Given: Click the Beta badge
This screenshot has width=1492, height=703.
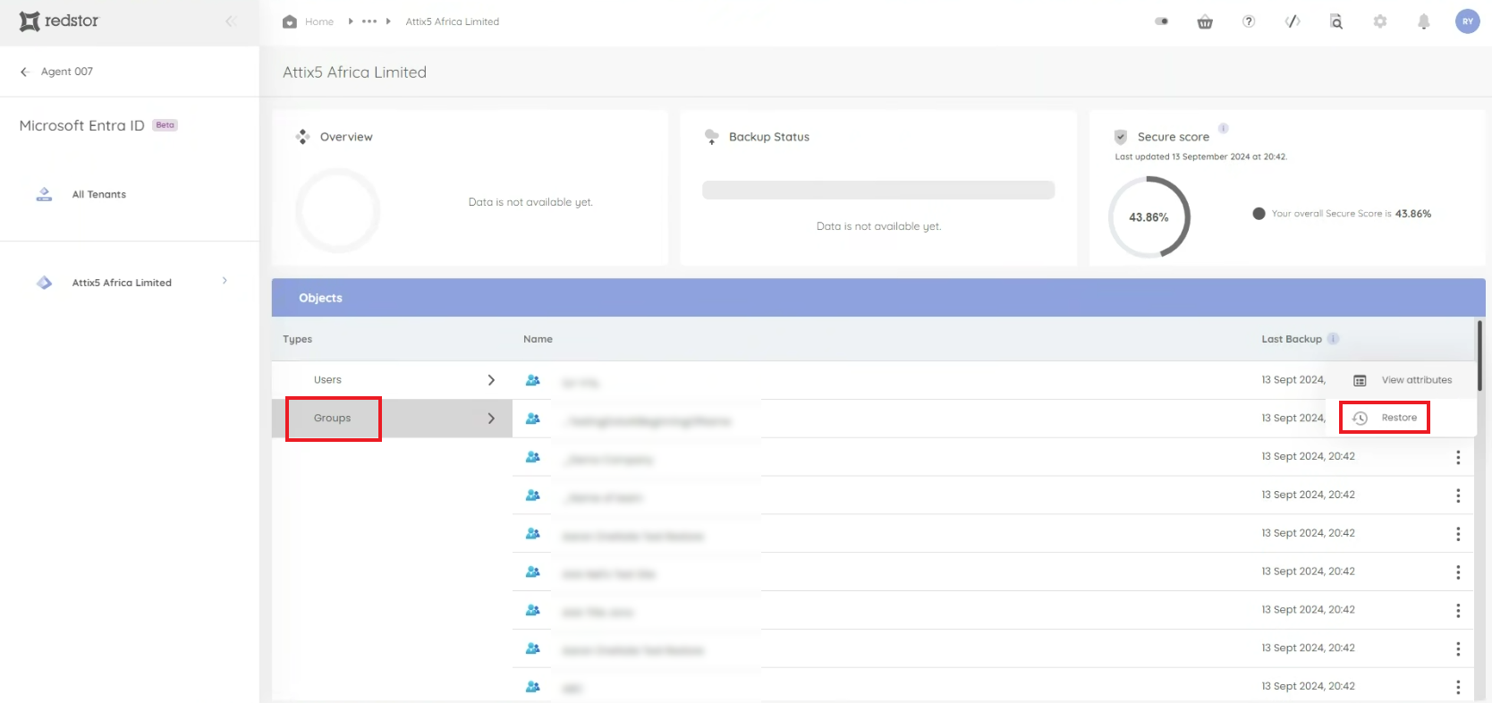Looking at the screenshot, I should pyautogui.click(x=165, y=125).
